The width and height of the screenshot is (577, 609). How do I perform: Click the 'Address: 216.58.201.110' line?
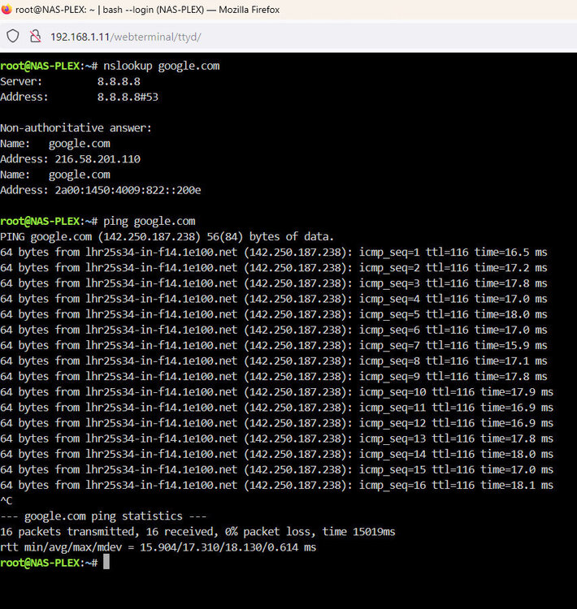coord(71,159)
